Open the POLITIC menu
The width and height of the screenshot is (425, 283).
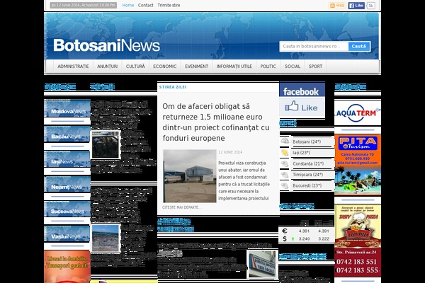click(268, 67)
